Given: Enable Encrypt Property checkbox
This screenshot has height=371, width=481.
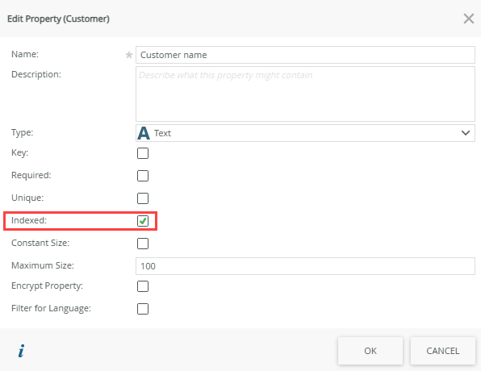Looking at the screenshot, I should (x=143, y=286).
